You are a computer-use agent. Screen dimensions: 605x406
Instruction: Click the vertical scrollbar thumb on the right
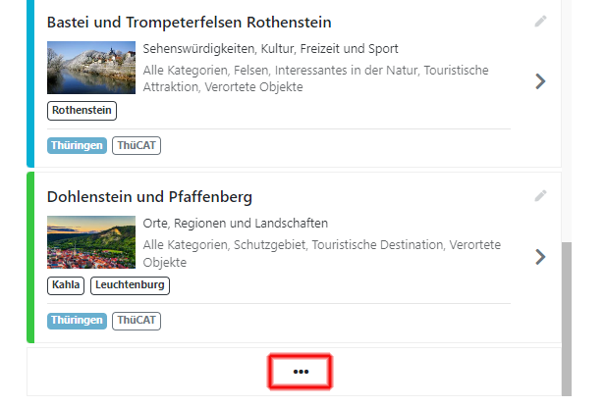[x=567, y=319]
